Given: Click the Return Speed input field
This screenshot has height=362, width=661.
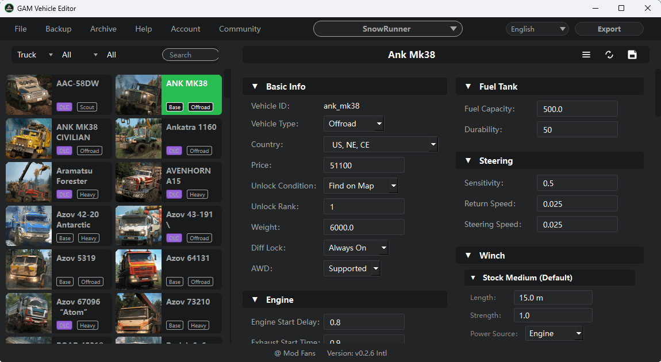Looking at the screenshot, I should [x=577, y=203].
